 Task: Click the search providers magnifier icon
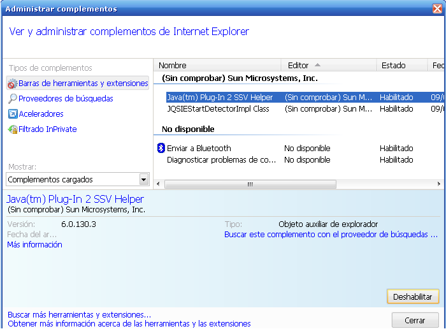[x=13, y=99]
